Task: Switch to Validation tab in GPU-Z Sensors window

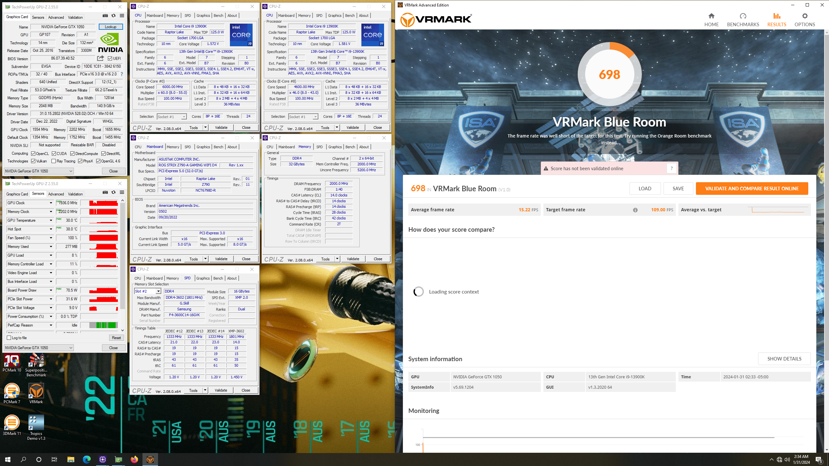Action: [75, 194]
